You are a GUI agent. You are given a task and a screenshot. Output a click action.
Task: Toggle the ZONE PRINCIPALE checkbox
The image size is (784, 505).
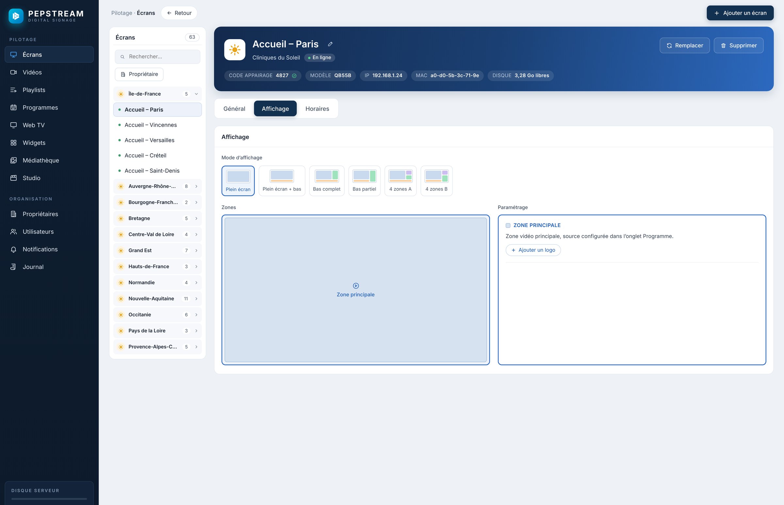click(x=508, y=225)
